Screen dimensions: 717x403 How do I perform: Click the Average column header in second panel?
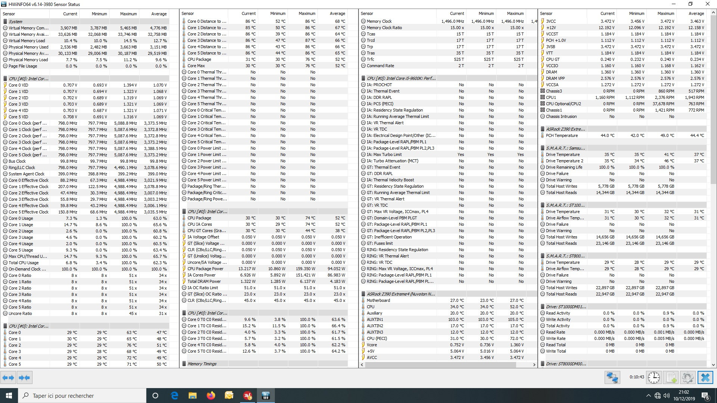(337, 13)
